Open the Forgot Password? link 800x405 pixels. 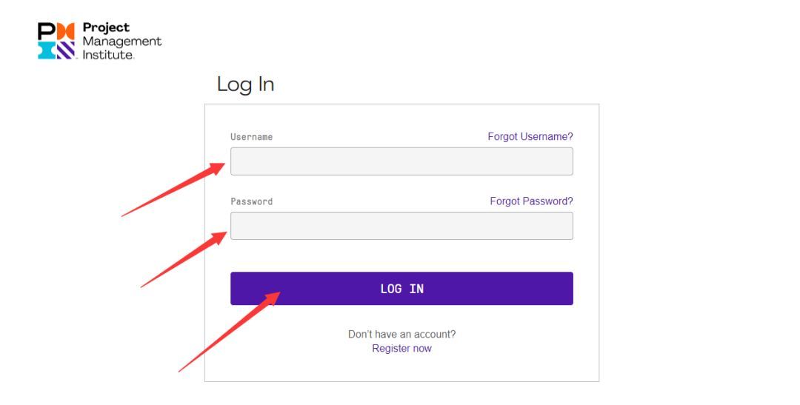pos(531,201)
